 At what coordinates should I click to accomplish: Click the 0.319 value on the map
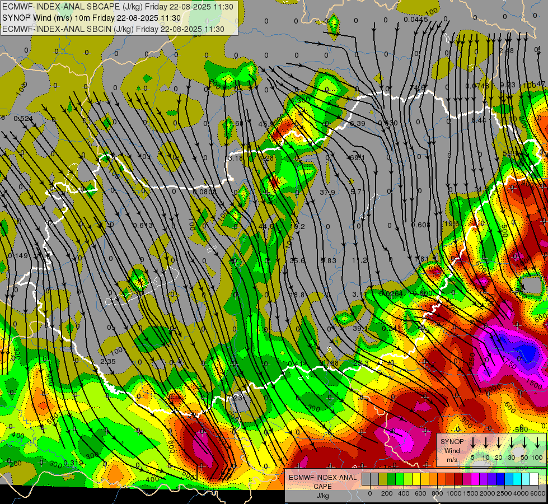73,463
